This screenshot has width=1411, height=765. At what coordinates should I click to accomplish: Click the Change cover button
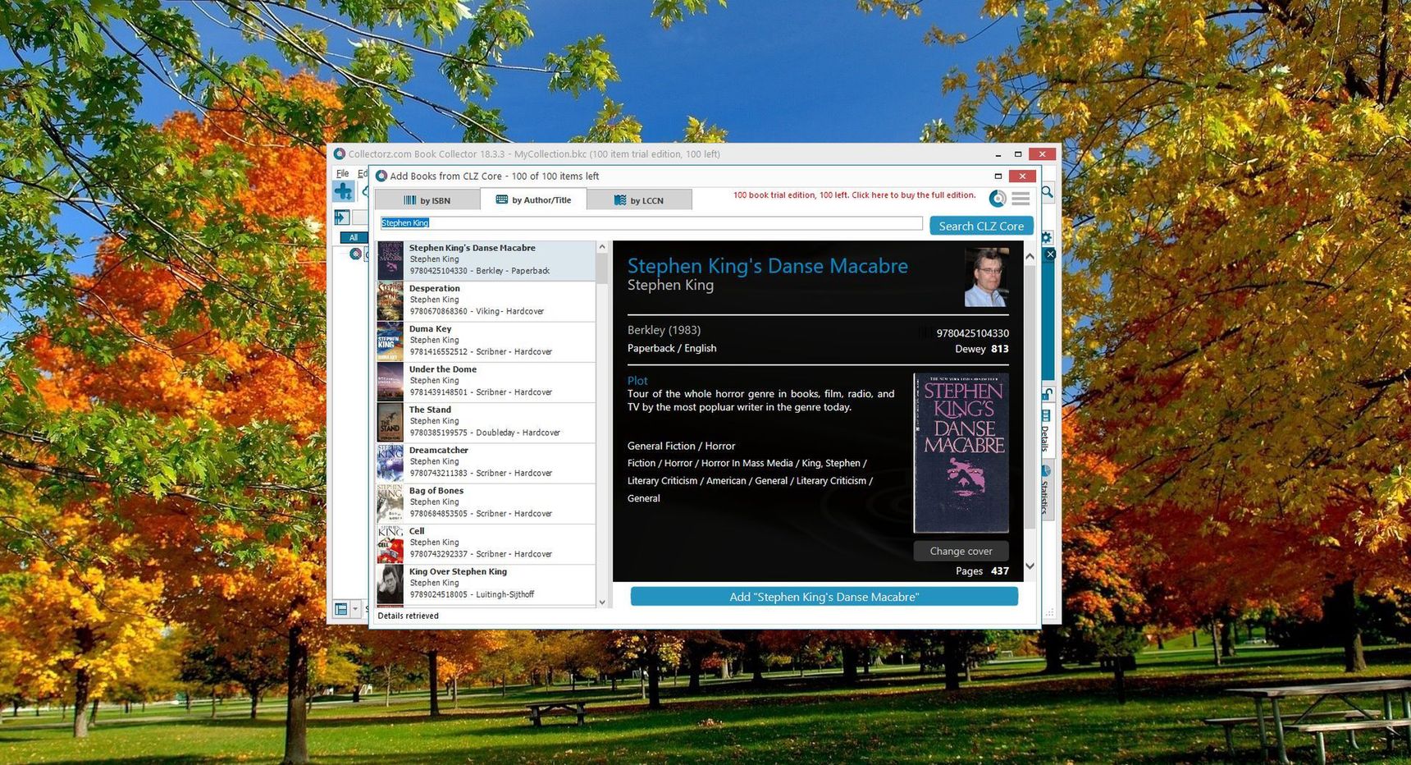click(x=961, y=551)
